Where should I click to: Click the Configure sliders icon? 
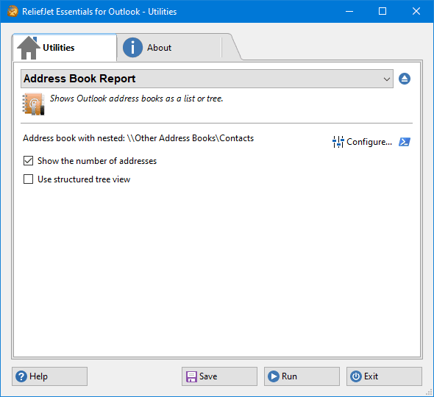pyautogui.click(x=338, y=142)
